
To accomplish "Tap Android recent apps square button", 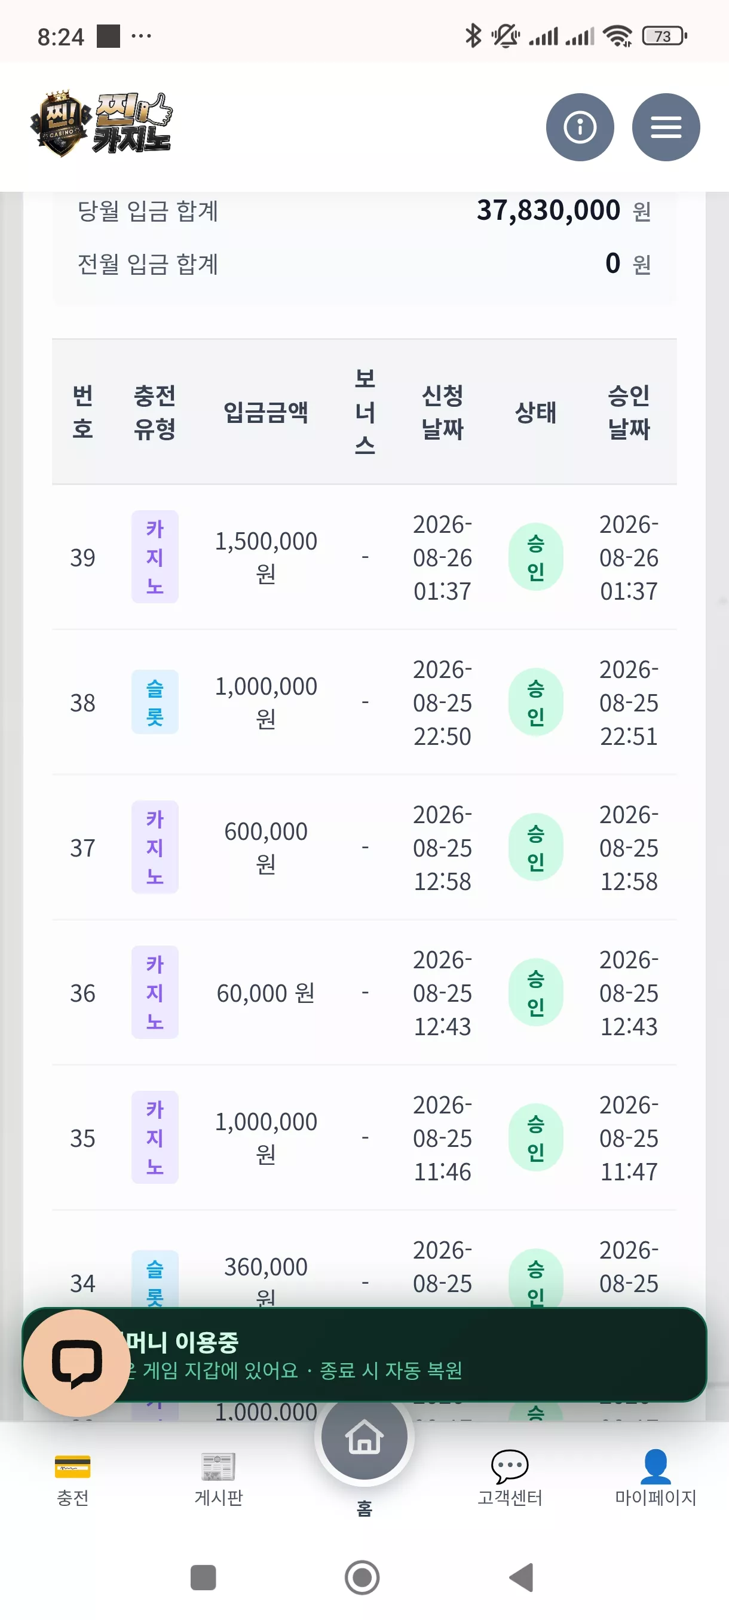I will point(203,1577).
